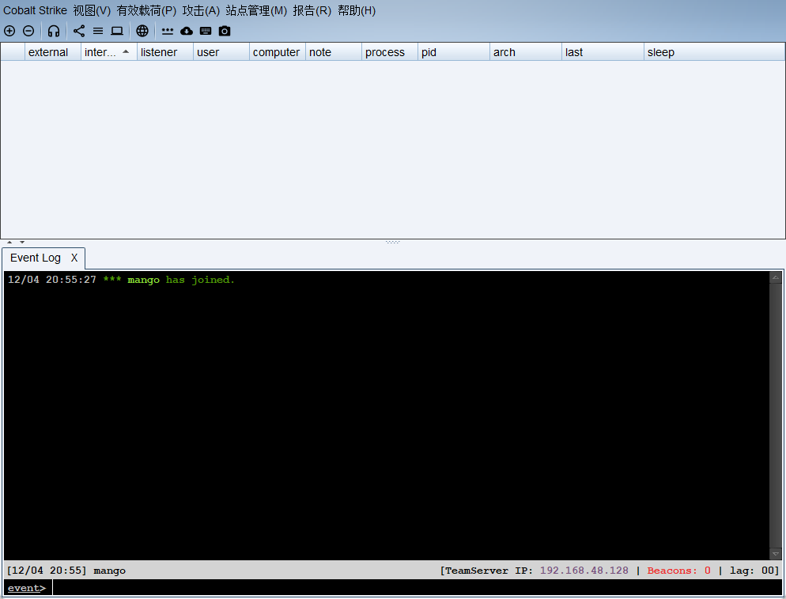This screenshot has height=599, width=786.
Task: Show sessions in table view icon
Action: [98, 31]
